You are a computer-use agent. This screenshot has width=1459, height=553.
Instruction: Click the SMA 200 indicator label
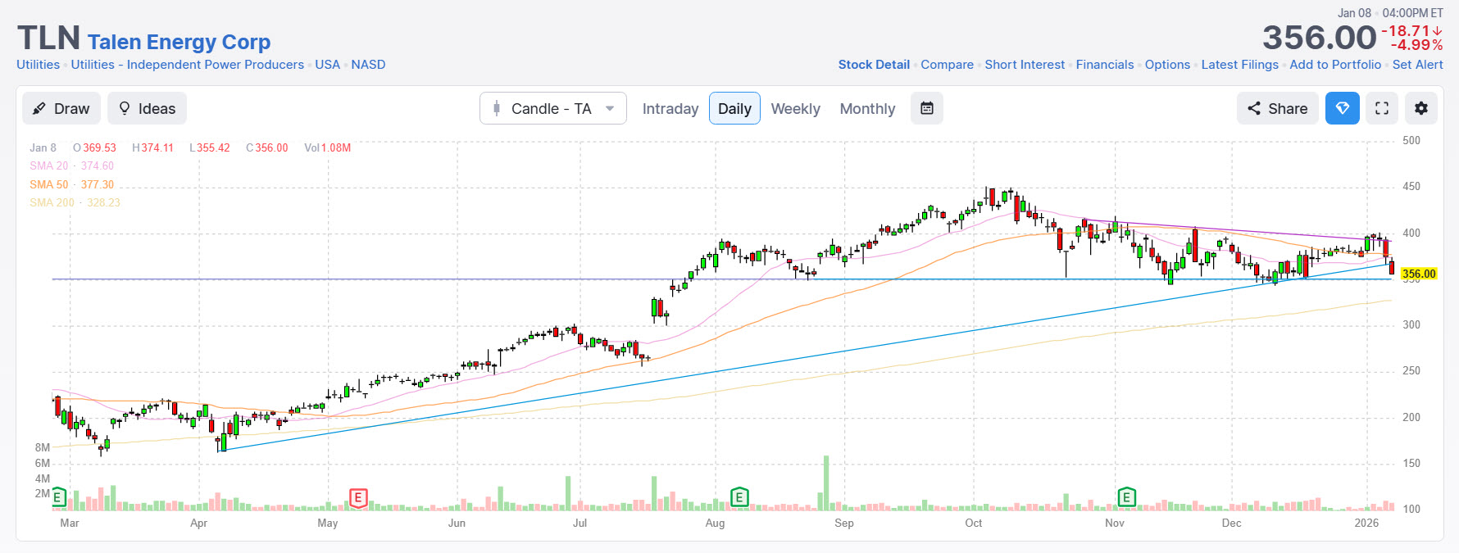52,202
